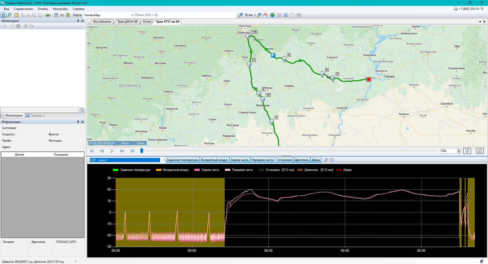
Task: Click the zoom in magnifier icon
Action: click(240, 15)
